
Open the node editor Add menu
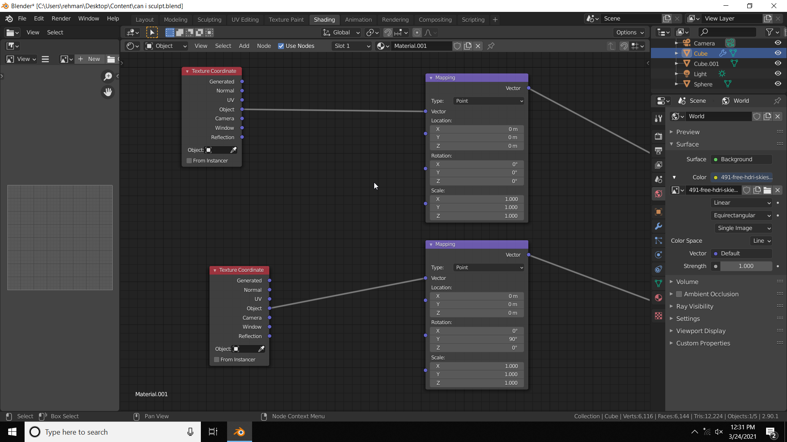coord(244,46)
